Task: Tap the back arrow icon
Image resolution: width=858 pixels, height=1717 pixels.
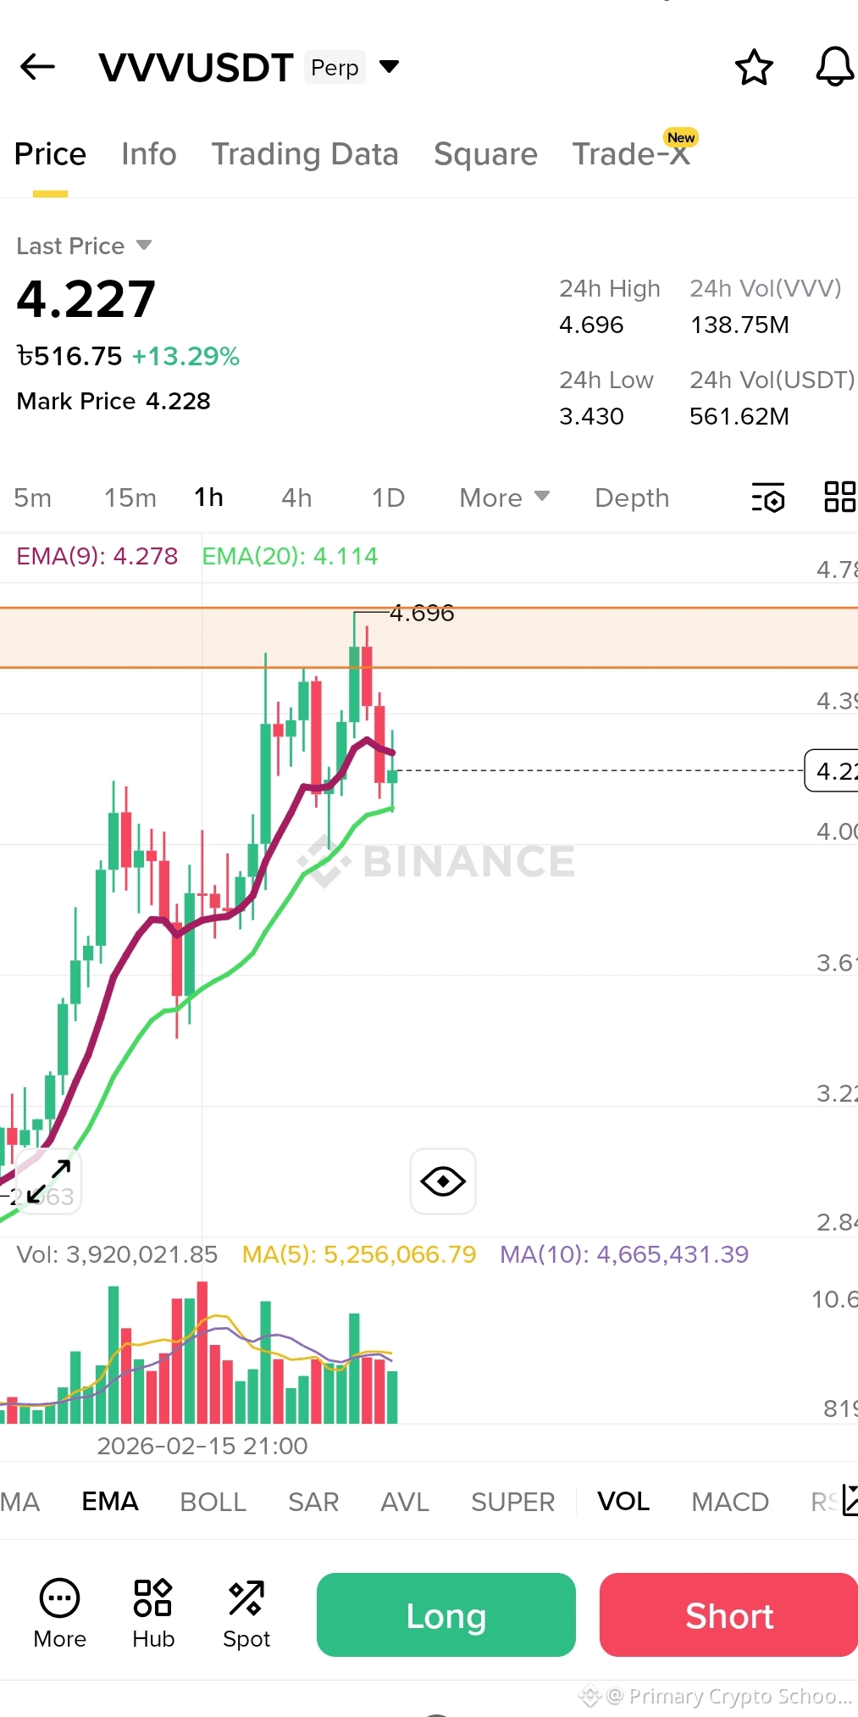Action: [x=38, y=66]
